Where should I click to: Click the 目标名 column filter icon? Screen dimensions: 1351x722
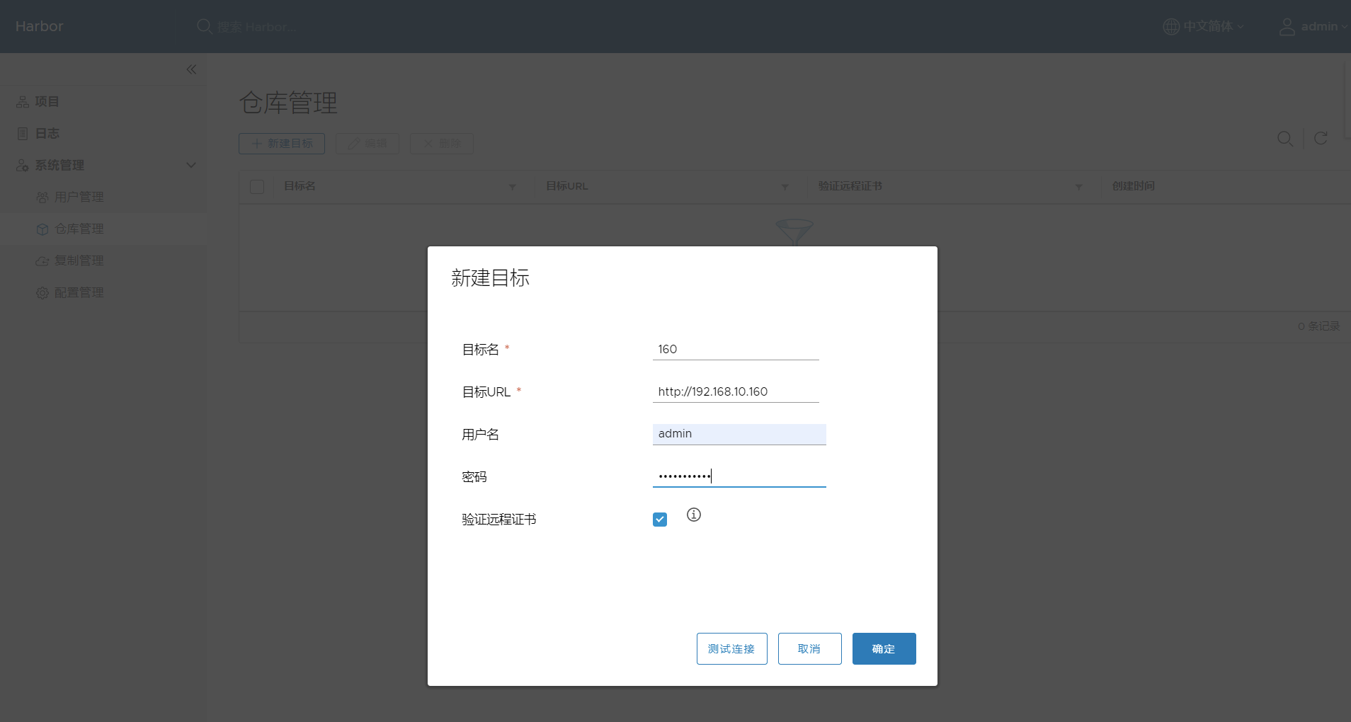point(512,187)
